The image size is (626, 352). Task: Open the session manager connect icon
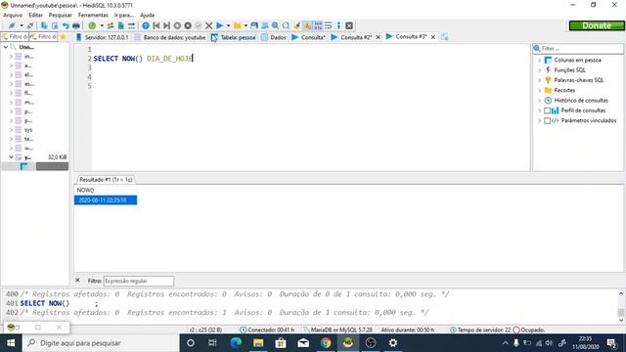(x=12, y=25)
